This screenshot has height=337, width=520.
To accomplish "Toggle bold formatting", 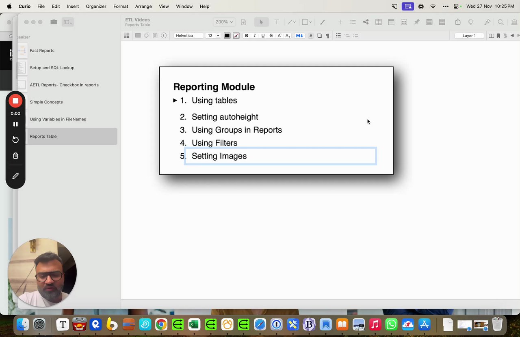I will tap(247, 36).
